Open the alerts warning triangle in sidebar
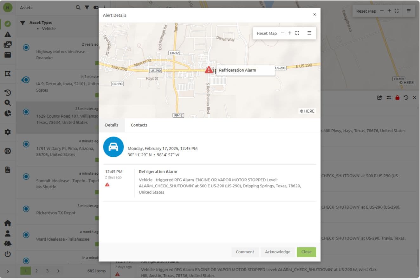 coord(8,35)
